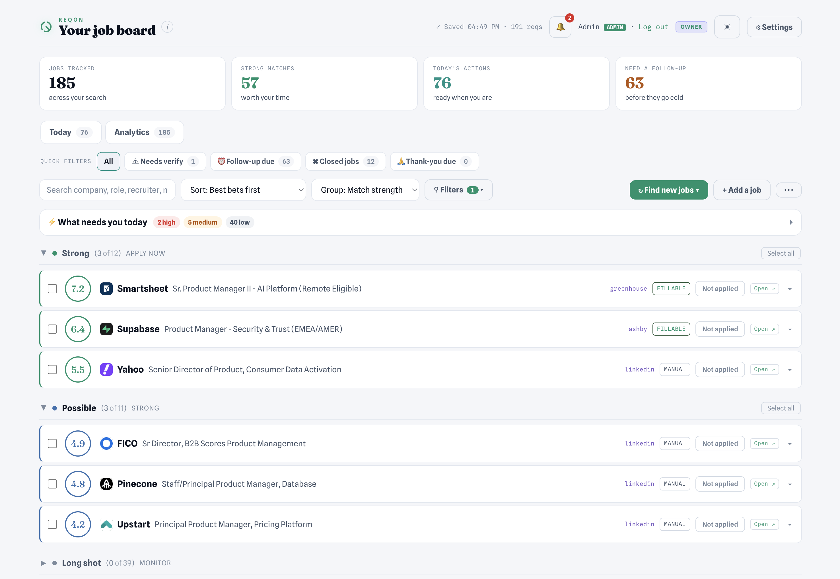Click the Smartsheet company logo
840x579 pixels.
click(106, 288)
